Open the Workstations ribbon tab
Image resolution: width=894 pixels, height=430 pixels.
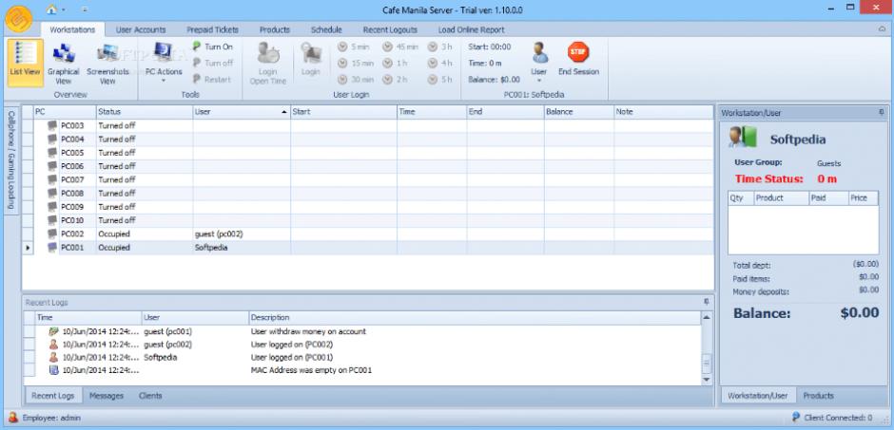coord(72,29)
